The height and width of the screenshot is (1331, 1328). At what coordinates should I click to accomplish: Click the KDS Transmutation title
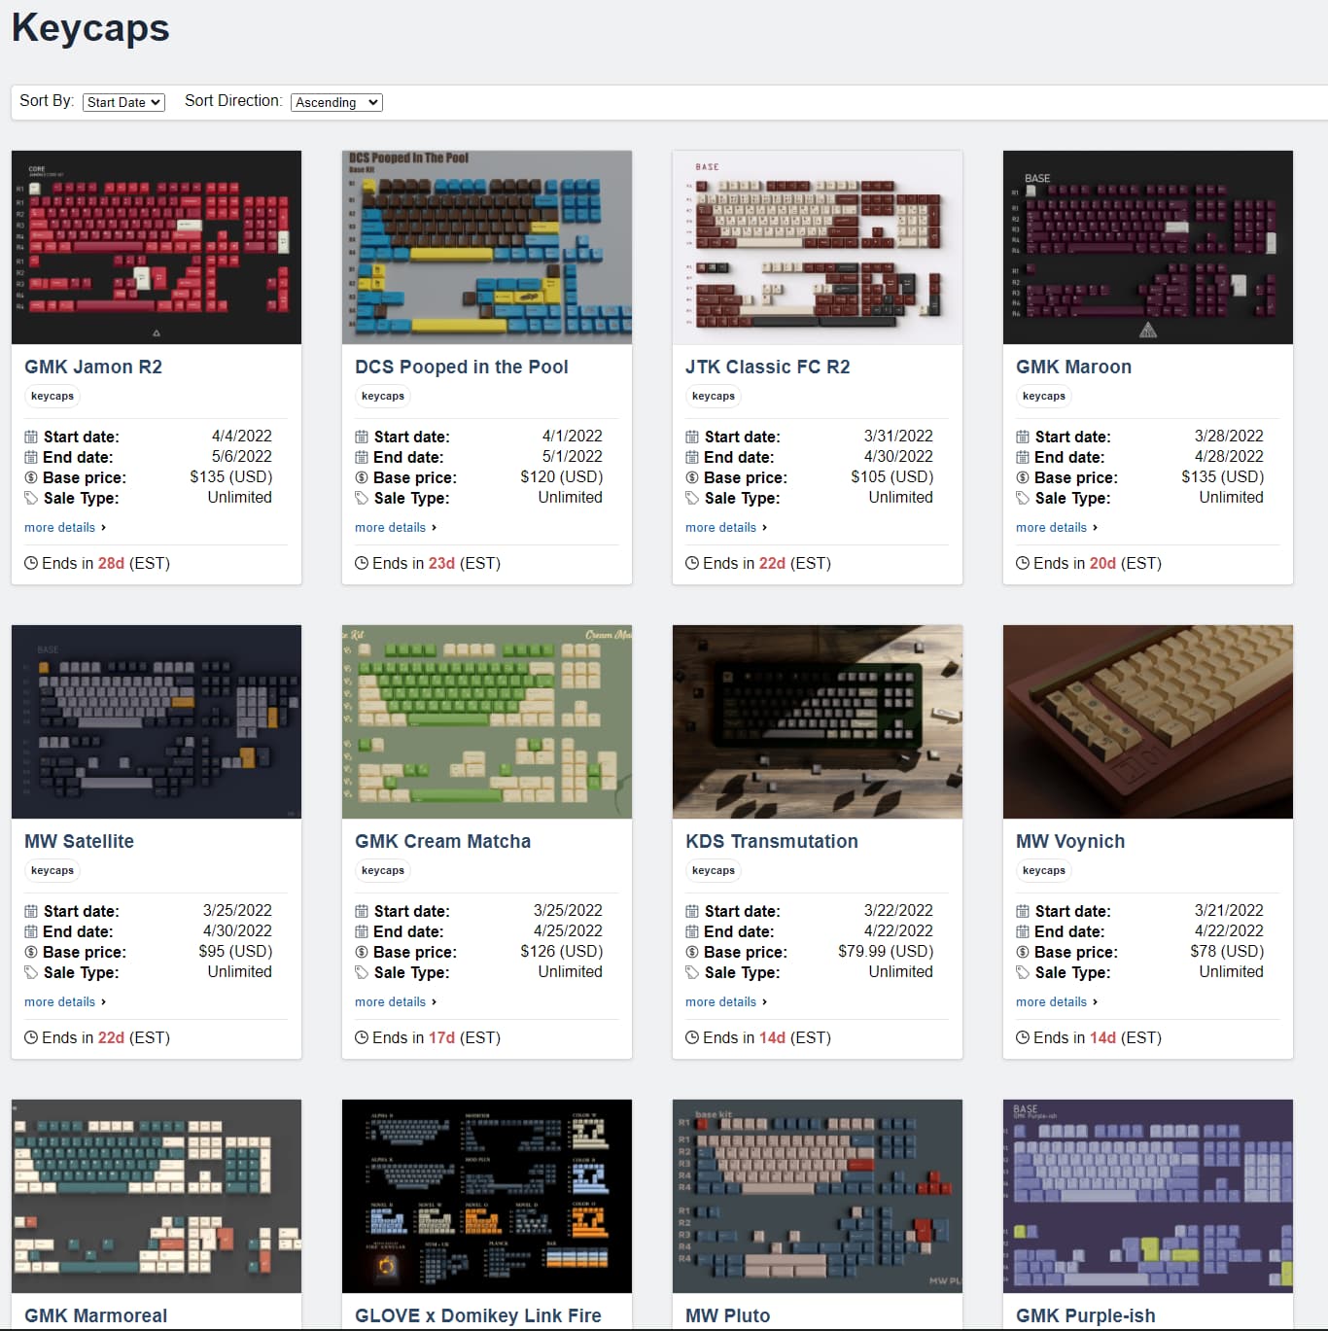(772, 841)
